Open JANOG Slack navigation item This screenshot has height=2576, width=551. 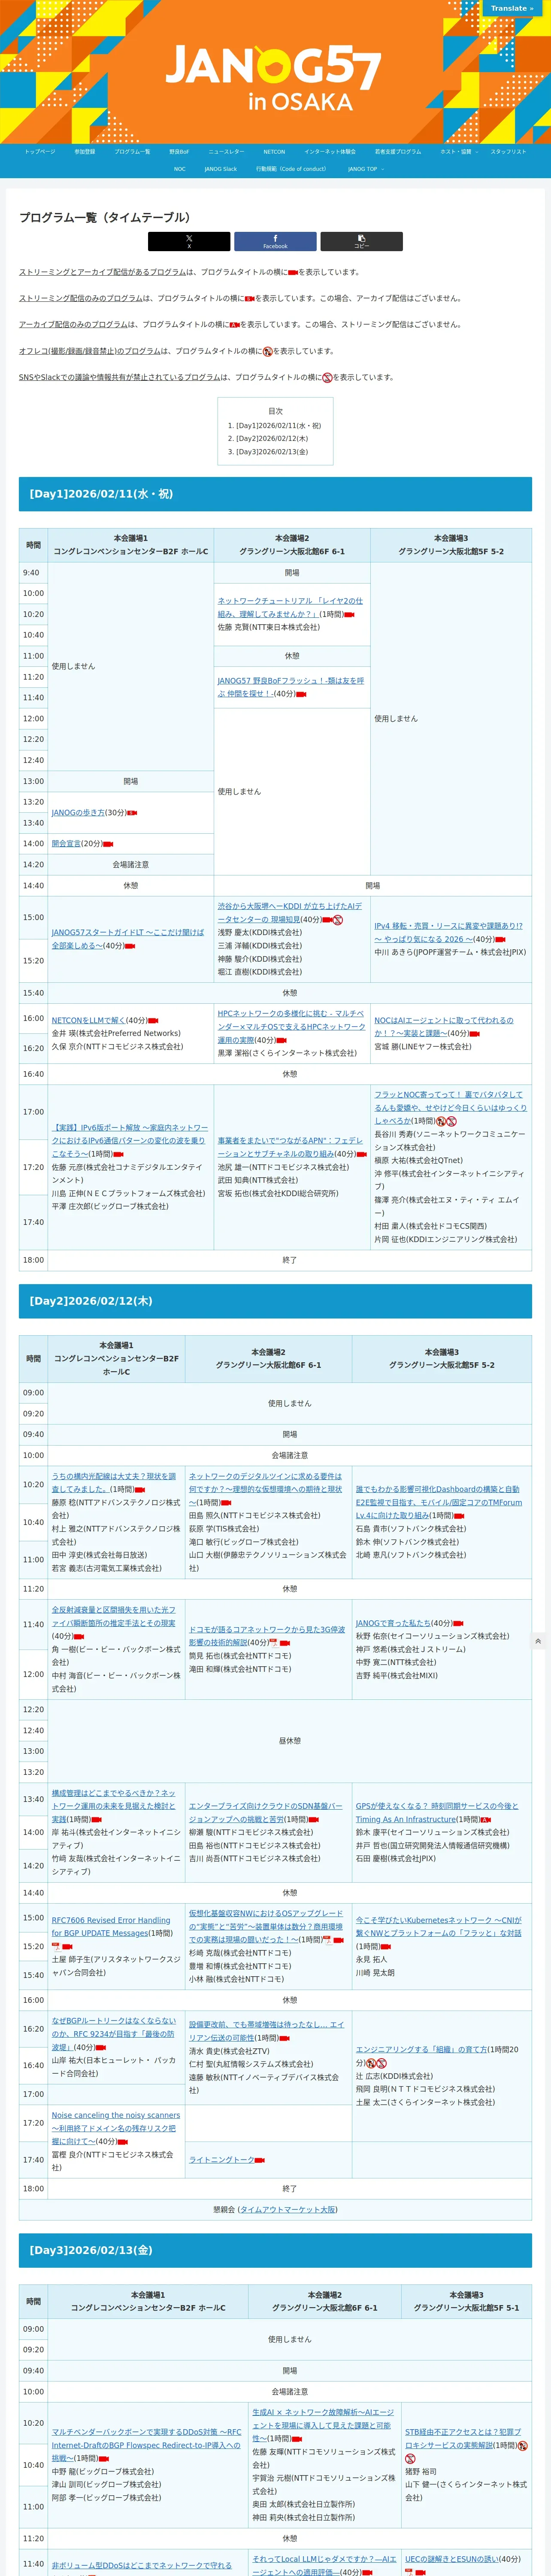[221, 169]
